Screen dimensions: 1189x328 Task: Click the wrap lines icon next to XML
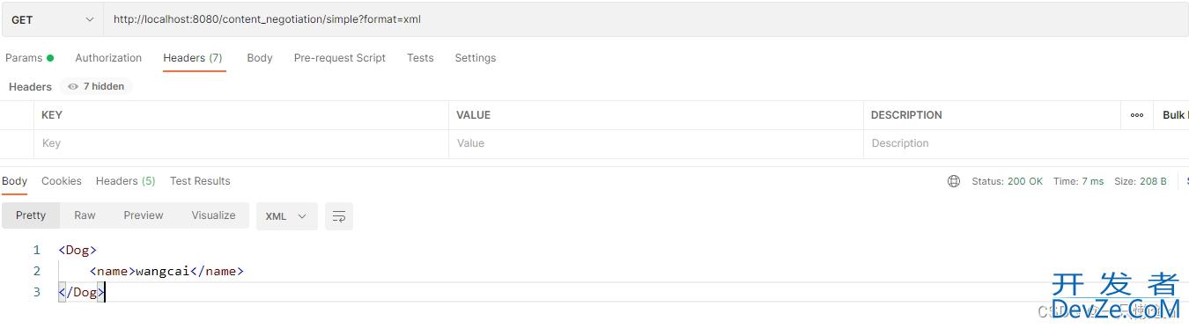339,216
